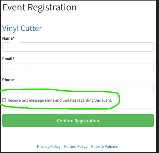Click the Confirm Registration button
The width and height of the screenshot is (159, 153).
point(78,120)
